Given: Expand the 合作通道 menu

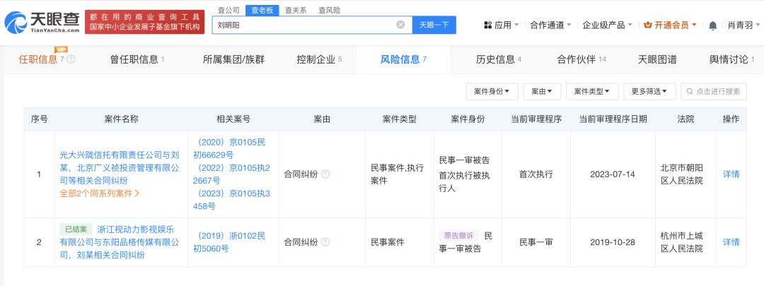Looking at the screenshot, I should pos(550,25).
